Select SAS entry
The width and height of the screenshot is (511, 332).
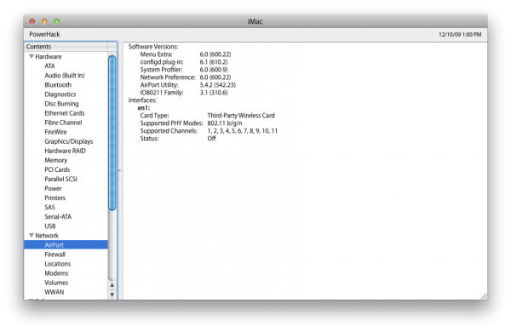49,207
